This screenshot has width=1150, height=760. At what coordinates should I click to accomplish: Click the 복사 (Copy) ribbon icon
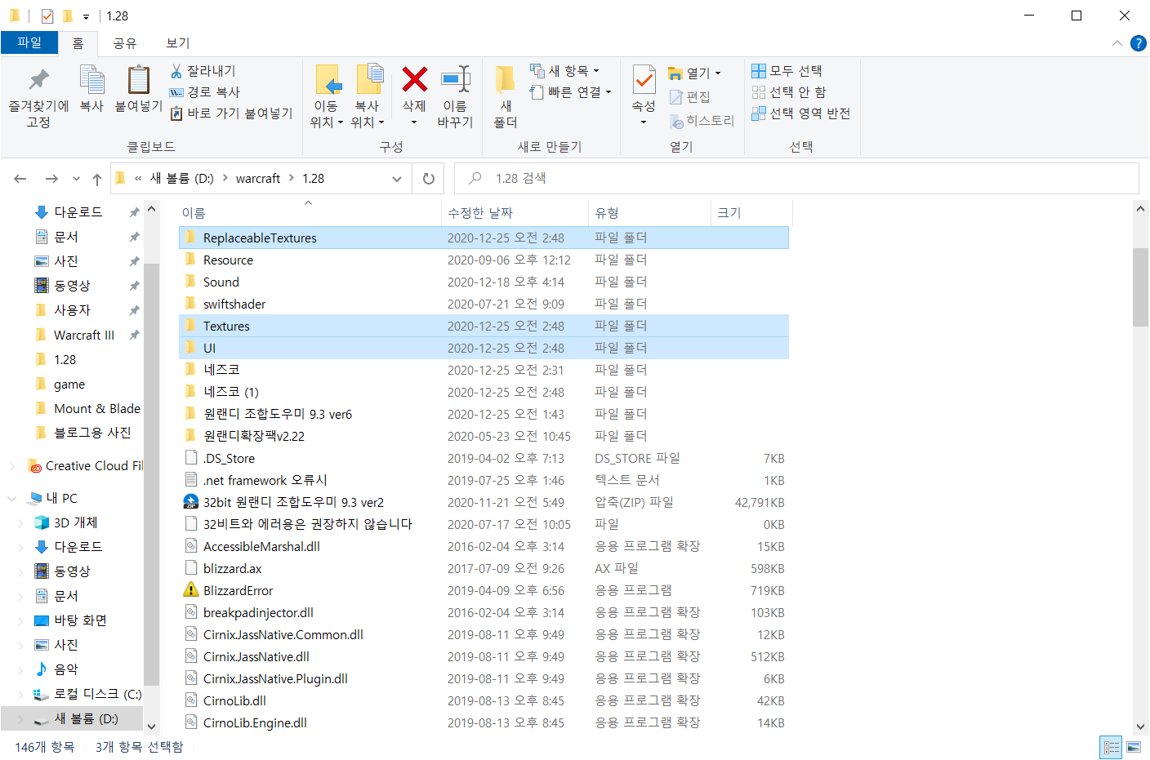tap(91, 80)
